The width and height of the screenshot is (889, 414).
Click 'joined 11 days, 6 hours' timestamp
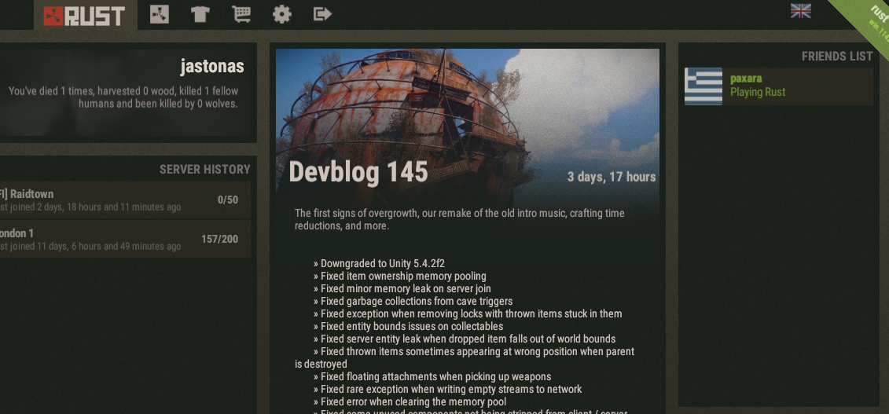coord(90,247)
